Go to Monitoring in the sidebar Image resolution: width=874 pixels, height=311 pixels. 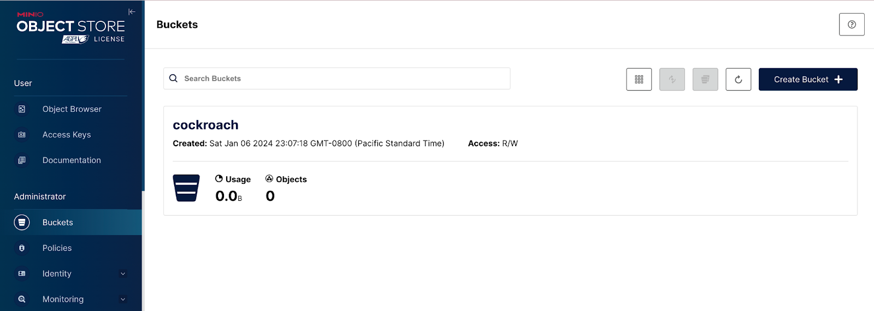[x=63, y=300]
